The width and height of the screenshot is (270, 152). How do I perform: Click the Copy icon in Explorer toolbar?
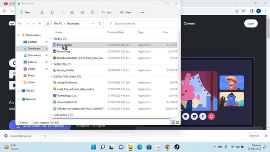point(52,12)
